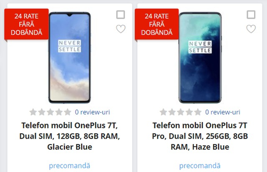Click the fifth rating star of OnePlus 7T
Viewport: 267px width, 172px height.
pos(68,112)
